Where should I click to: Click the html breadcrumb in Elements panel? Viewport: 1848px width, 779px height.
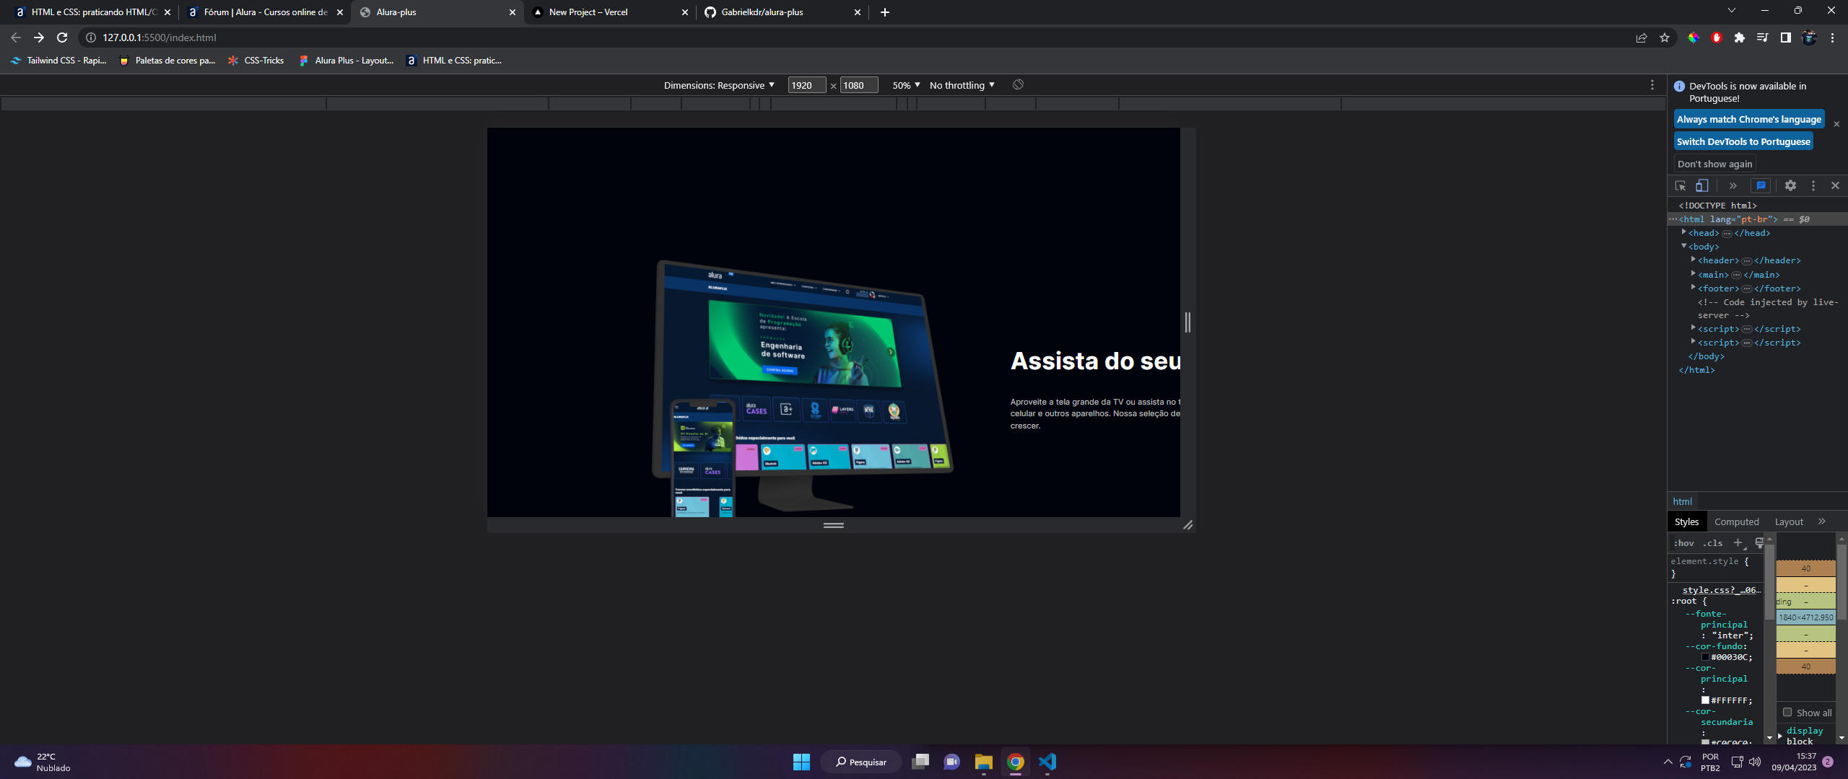[1682, 502]
